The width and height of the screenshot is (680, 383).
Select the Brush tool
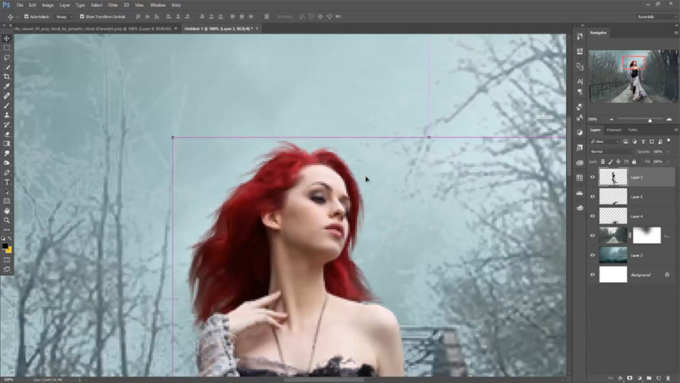point(6,106)
